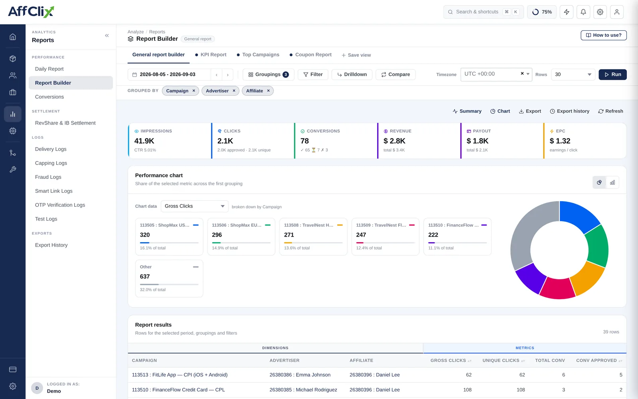The width and height of the screenshot is (638, 399).
Task: Open the billing card icon in sidebar
Action: (13, 369)
